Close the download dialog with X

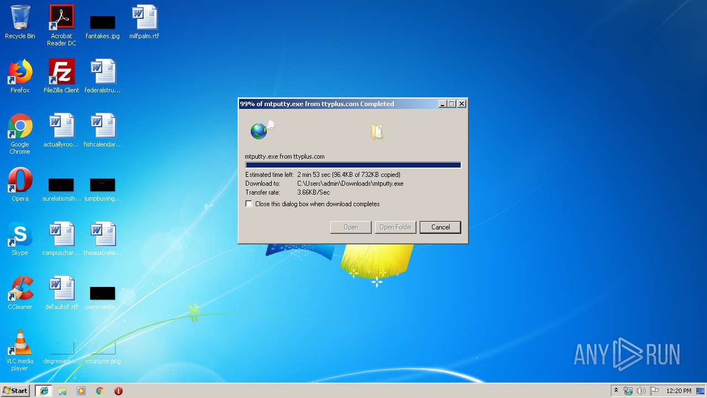(462, 104)
